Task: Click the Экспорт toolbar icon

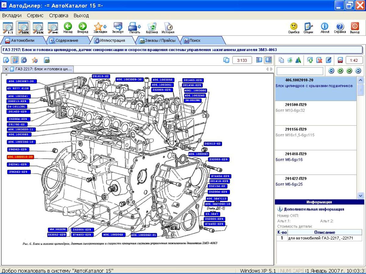Action: tap(118, 28)
